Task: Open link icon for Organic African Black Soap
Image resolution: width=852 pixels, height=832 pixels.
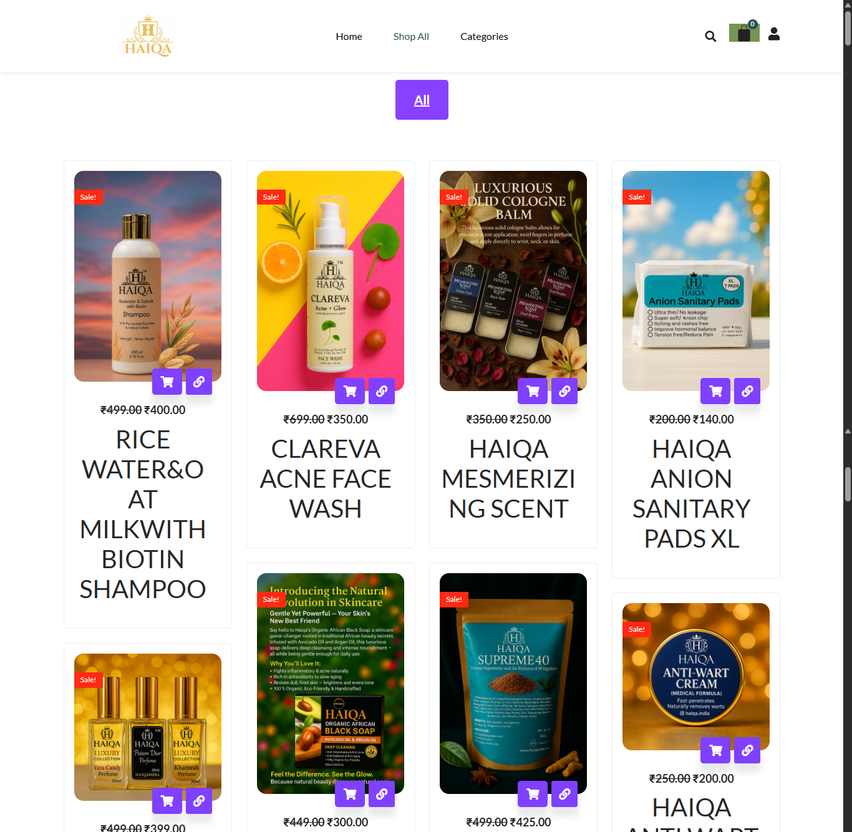Action: pyautogui.click(x=382, y=794)
